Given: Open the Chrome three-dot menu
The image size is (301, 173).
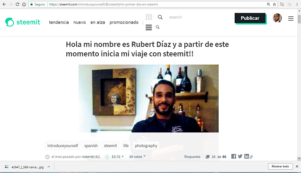Looking at the screenshot, I should pyautogui.click(x=297, y=4).
